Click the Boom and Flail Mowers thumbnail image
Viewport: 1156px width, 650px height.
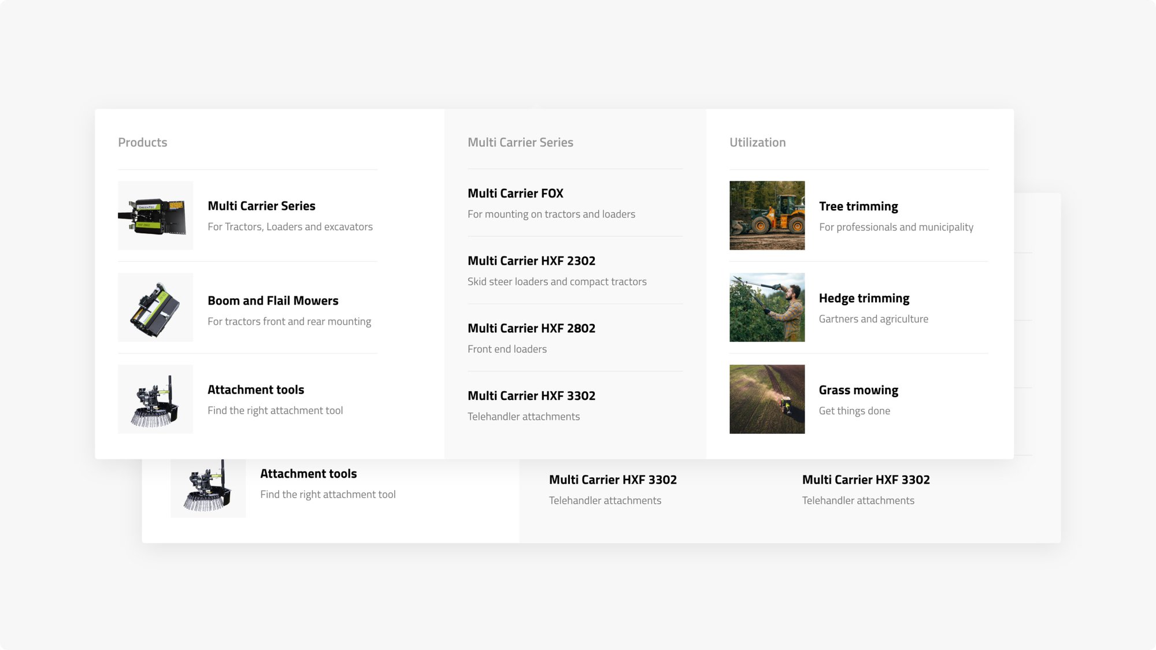click(155, 307)
